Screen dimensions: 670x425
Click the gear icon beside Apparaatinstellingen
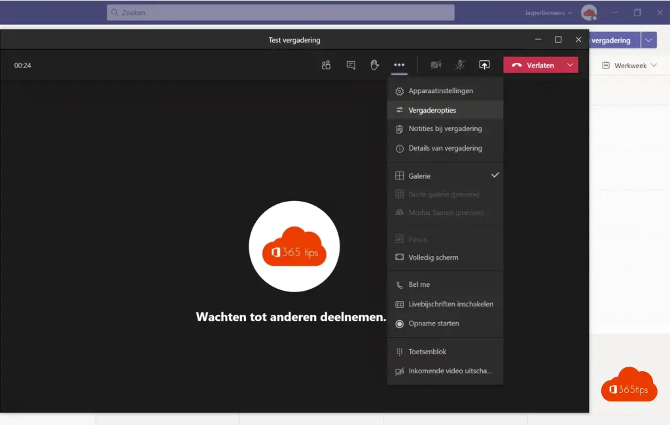[400, 91]
